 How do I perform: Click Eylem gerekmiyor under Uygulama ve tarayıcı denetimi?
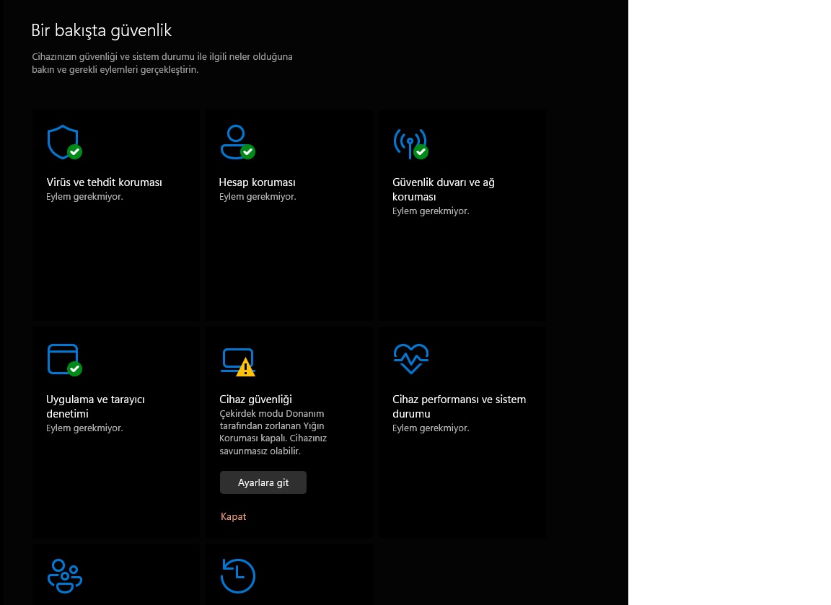(x=84, y=428)
